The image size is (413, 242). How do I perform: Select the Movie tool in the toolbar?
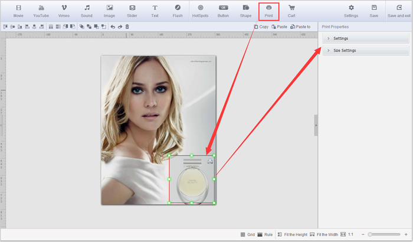[x=18, y=11]
